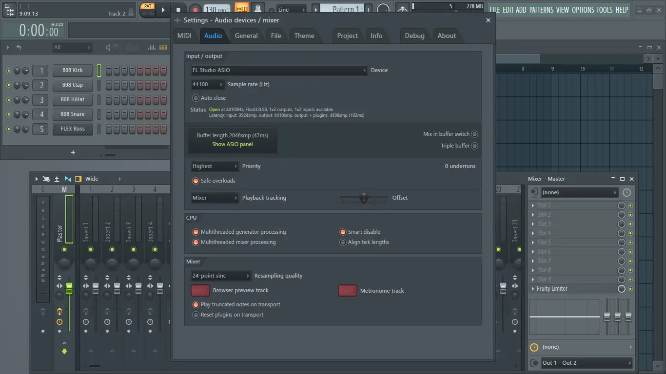The height and width of the screenshot is (374, 666).
Task: Select the Wide mixer layout icon
Action: [x=78, y=179]
